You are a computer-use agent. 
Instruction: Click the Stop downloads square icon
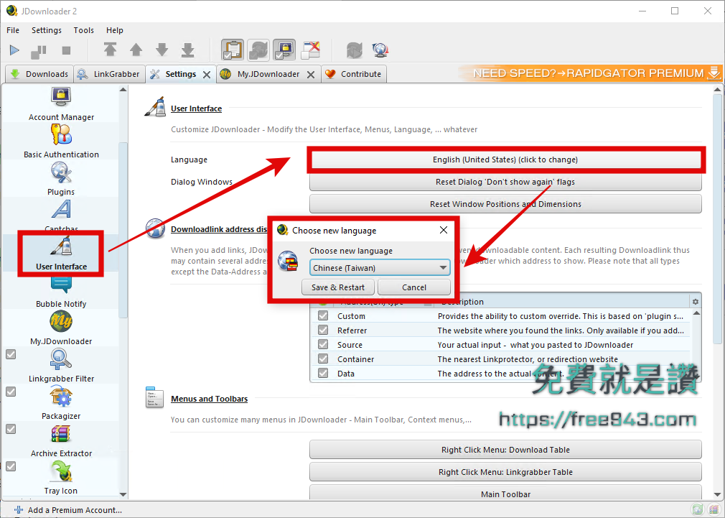pyautogui.click(x=66, y=50)
